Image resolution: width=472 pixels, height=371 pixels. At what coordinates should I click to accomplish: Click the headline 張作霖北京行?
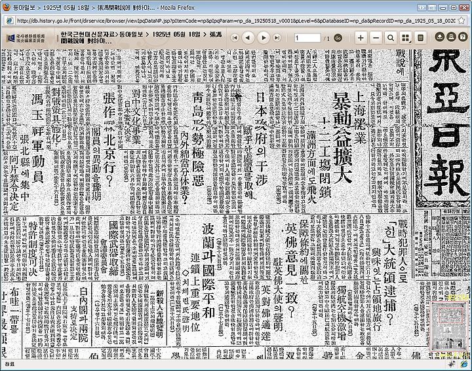tap(109, 139)
